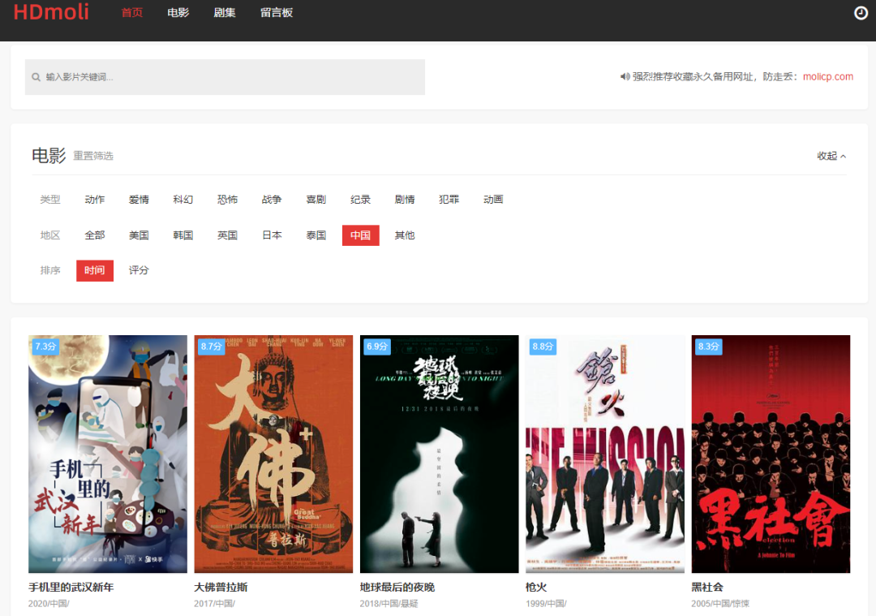Screen dimensions: 876x616
Task: Filter by genre 科幻
Action: point(182,200)
